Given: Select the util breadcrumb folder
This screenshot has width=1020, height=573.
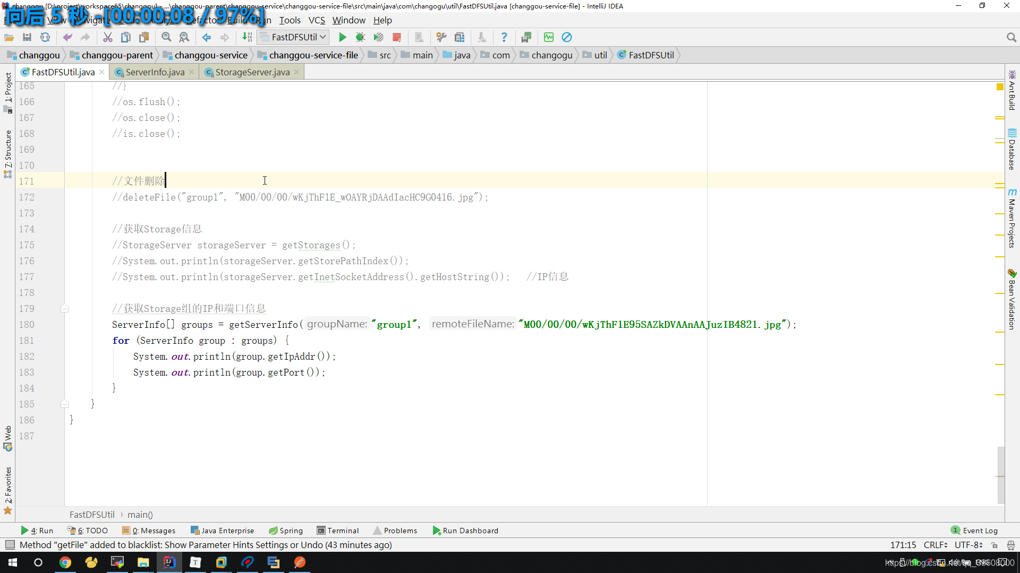Looking at the screenshot, I should point(595,55).
